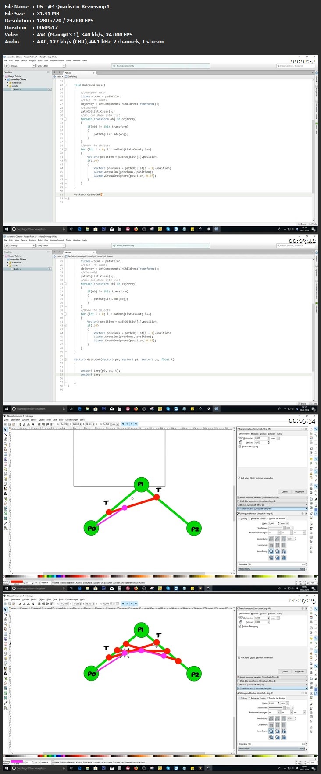The image size is (321, 774).
Task: Click Deckkraft (%) slider in 00:05:34 frame
Action: (271, 569)
